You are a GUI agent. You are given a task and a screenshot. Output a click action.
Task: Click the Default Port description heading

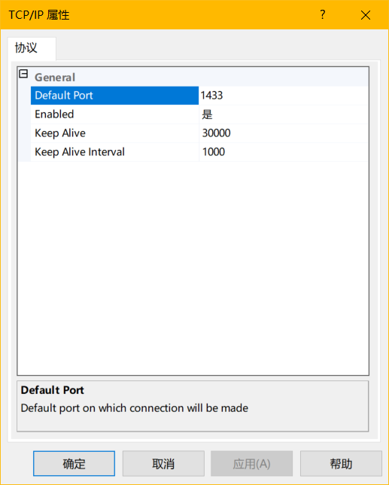pos(53,390)
